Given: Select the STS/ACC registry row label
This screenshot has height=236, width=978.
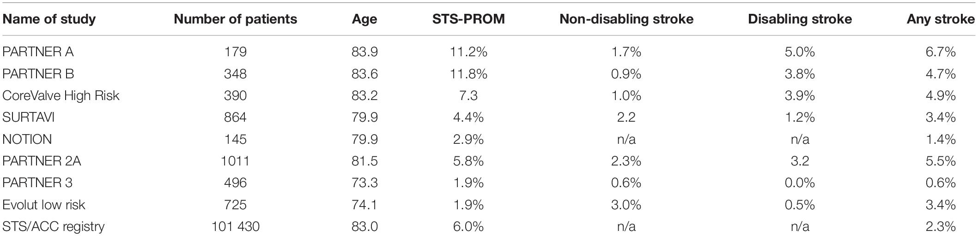Looking at the screenshot, I should (54, 227).
